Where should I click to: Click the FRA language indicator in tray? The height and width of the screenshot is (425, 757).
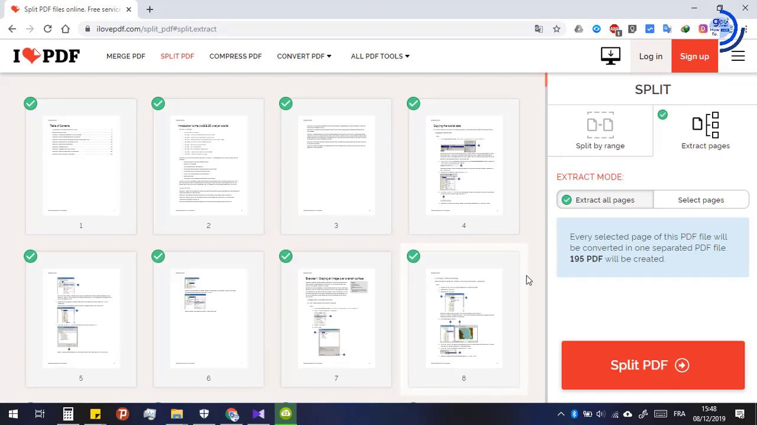pyautogui.click(x=680, y=414)
